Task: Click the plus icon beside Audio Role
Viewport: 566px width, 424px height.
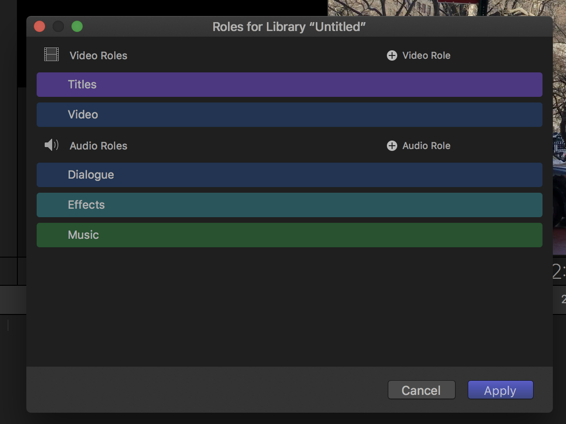Action: coord(392,146)
